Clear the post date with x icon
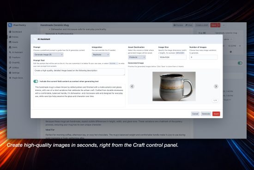The image size is (254, 170). 240,46
